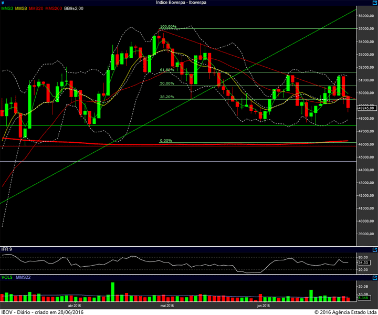This screenshot has width=378, height=315.
Task: Click the IFR 9 panel title
Action: (6, 249)
